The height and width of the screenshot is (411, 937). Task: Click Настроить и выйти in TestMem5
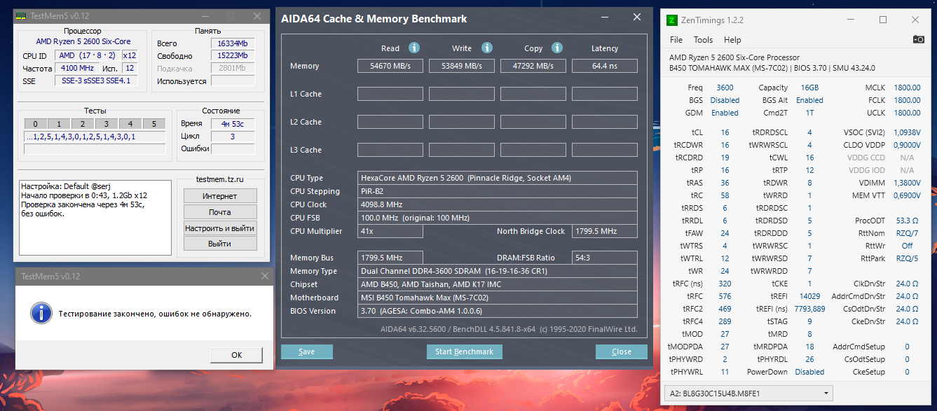[220, 228]
